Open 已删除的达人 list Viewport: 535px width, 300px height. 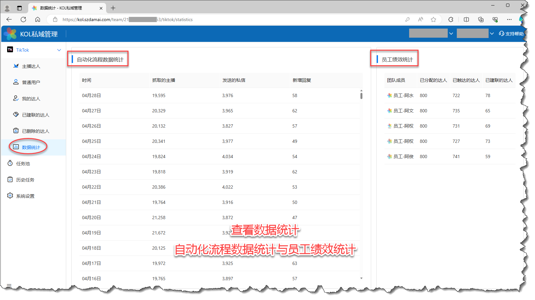[35, 131]
